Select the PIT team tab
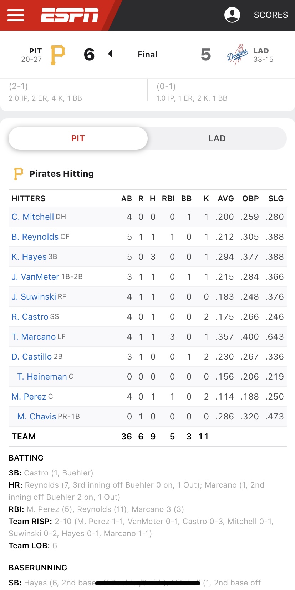The width and height of the screenshot is (295, 590). pos(78,138)
